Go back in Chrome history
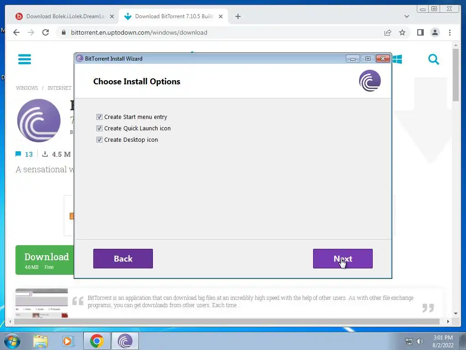Screen dimensions: 466x350 16,32
